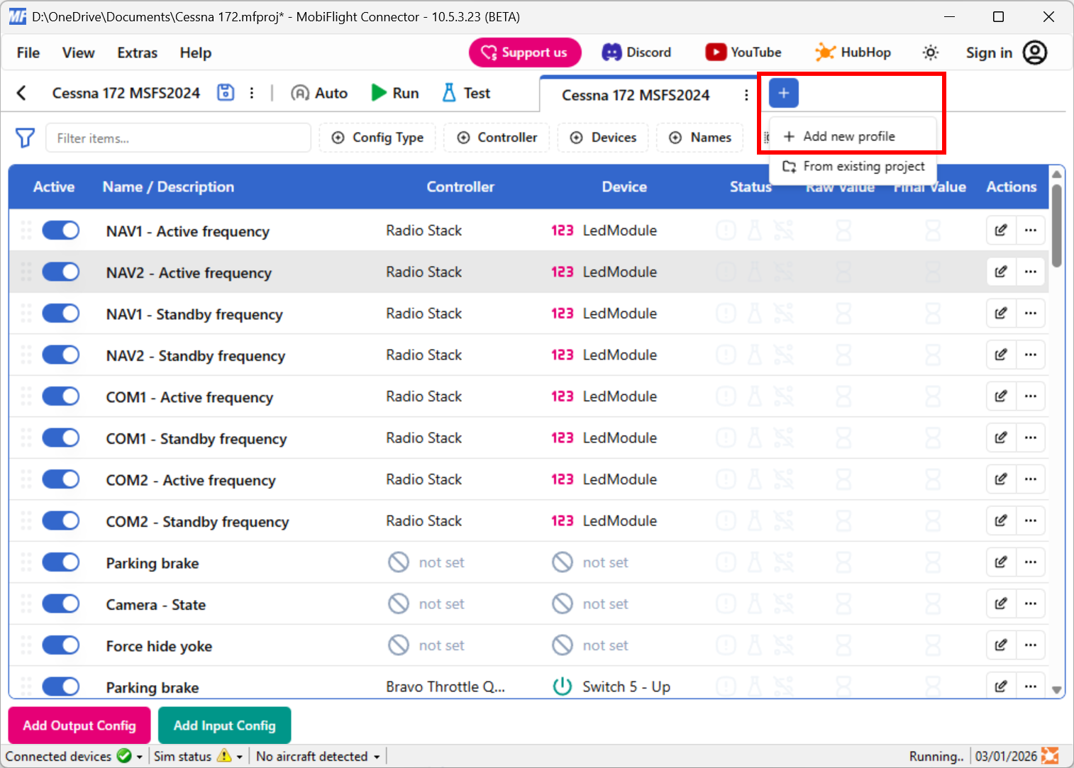The width and height of the screenshot is (1074, 768).
Task: Open the Devices filter dropdown
Action: point(603,138)
